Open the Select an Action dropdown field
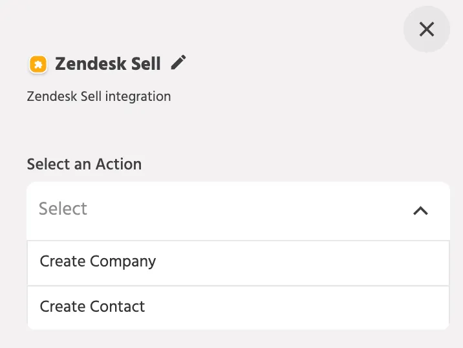 pyautogui.click(x=239, y=211)
